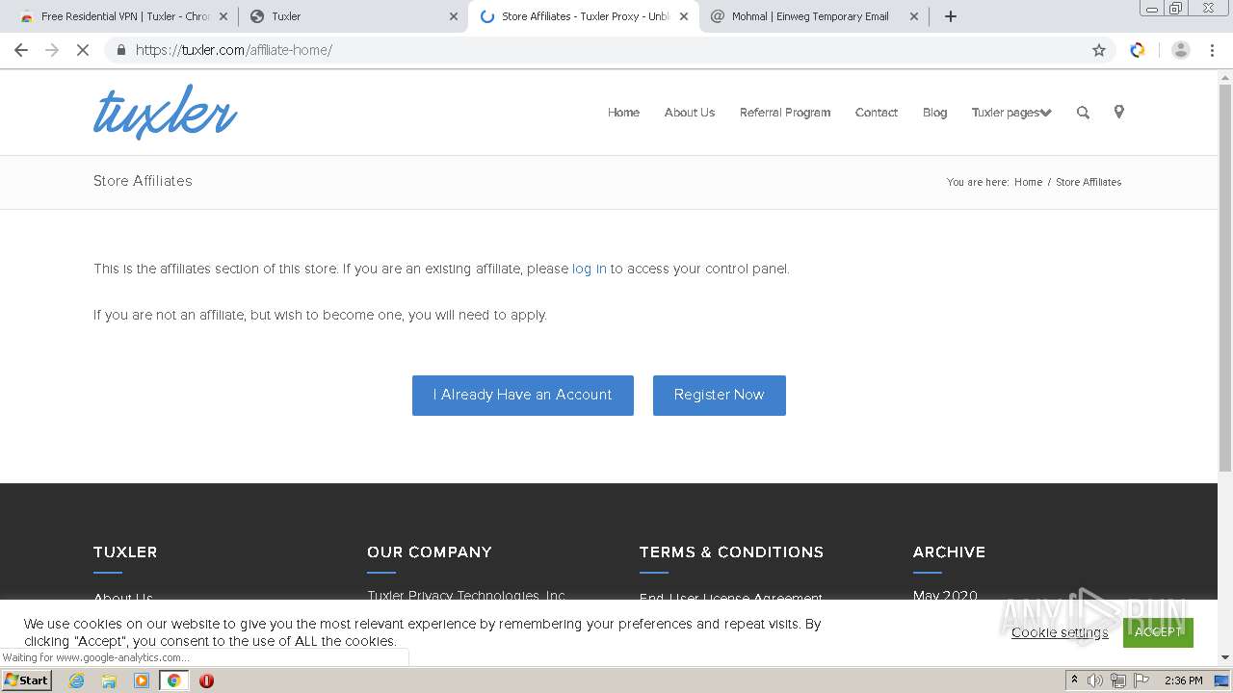Viewport: 1233px width, 693px height.
Task: Open the Home menu item
Action: [623, 113]
